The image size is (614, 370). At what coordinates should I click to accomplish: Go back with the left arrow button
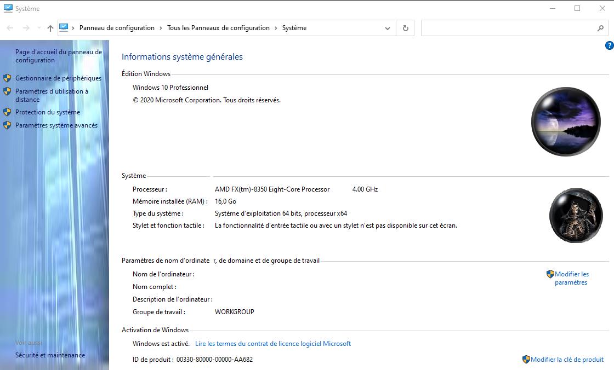pos(10,28)
